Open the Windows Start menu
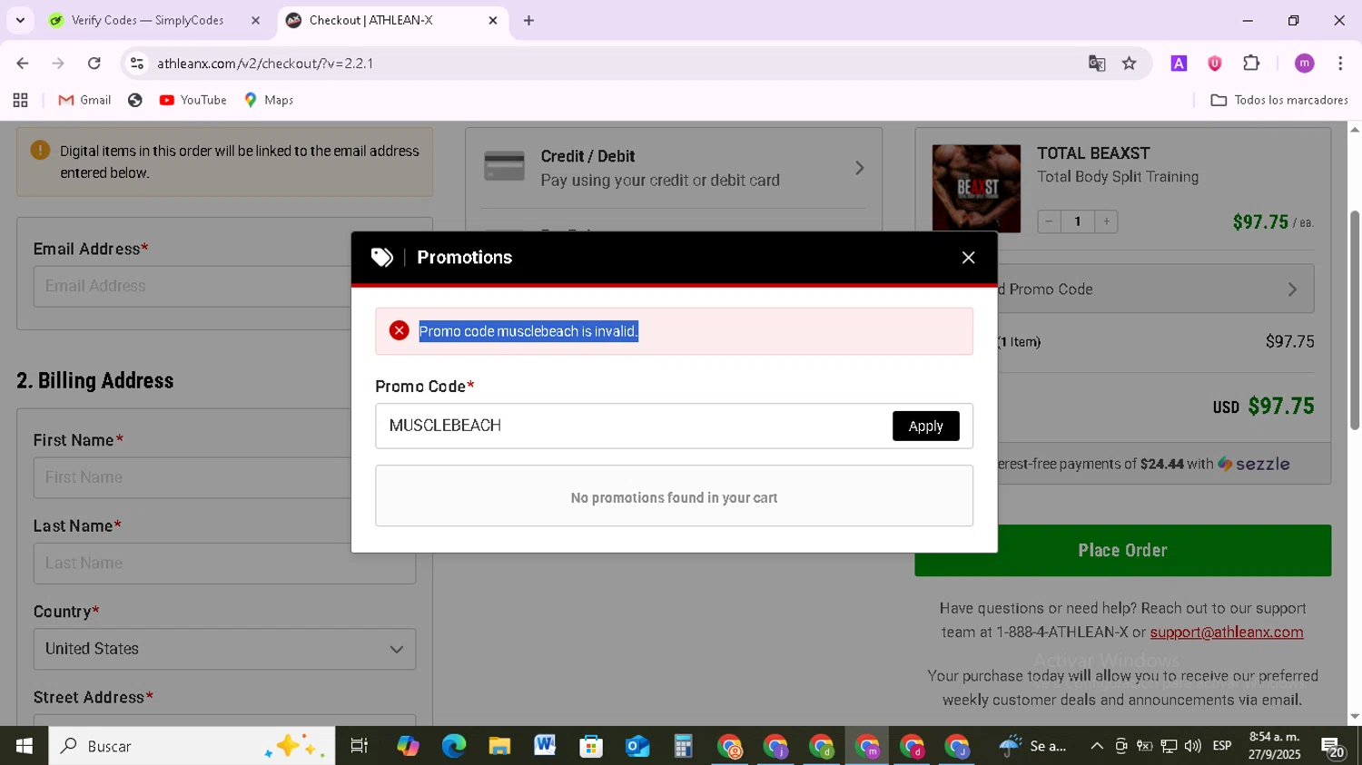Image resolution: width=1362 pixels, height=765 pixels. (x=25, y=746)
